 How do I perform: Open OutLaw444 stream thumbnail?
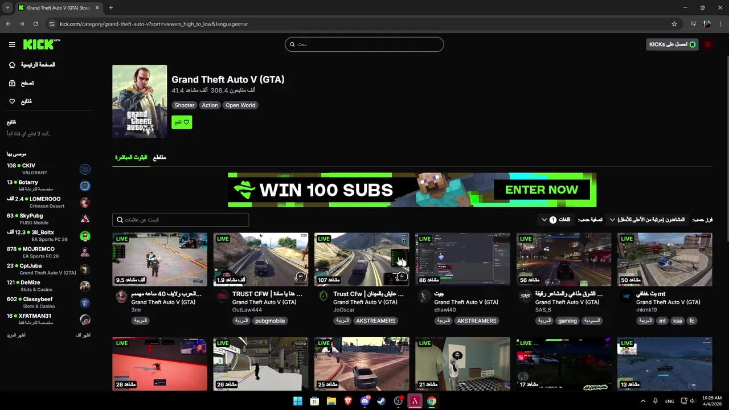(261, 259)
